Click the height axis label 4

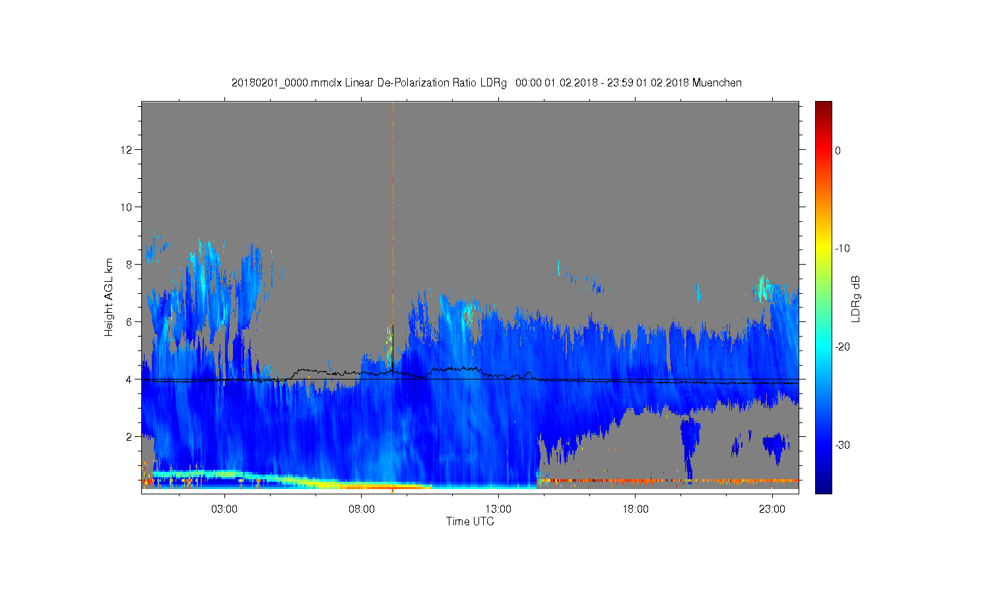129,379
